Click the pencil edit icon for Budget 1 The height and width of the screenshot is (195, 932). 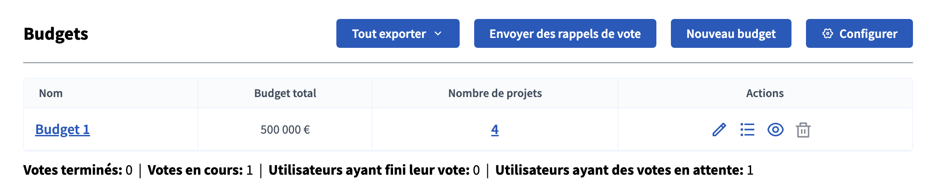pyautogui.click(x=719, y=130)
